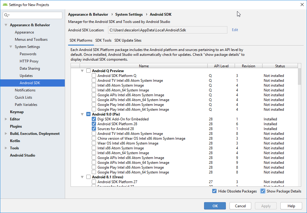Disable Hide Obsolete Packages
The width and height of the screenshot is (307, 213).
(x=214, y=191)
